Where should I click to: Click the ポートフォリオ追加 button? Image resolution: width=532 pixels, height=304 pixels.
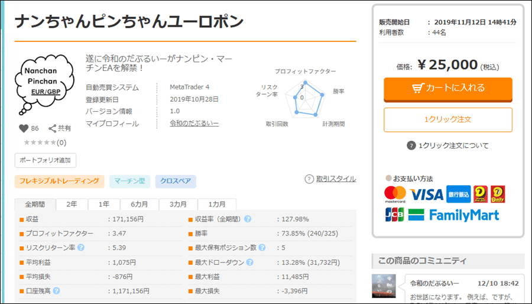(46, 160)
